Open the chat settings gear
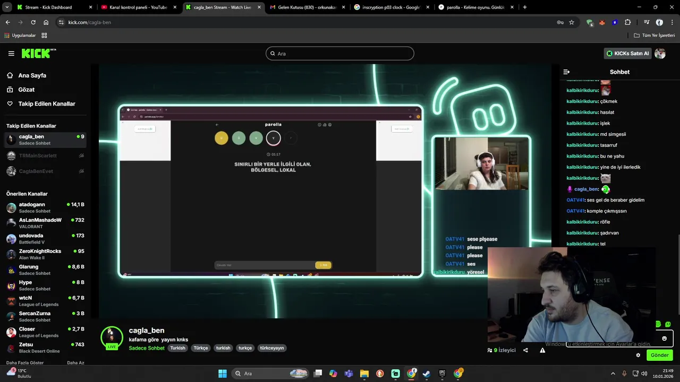Image resolution: width=680 pixels, height=382 pixels. 638,355
